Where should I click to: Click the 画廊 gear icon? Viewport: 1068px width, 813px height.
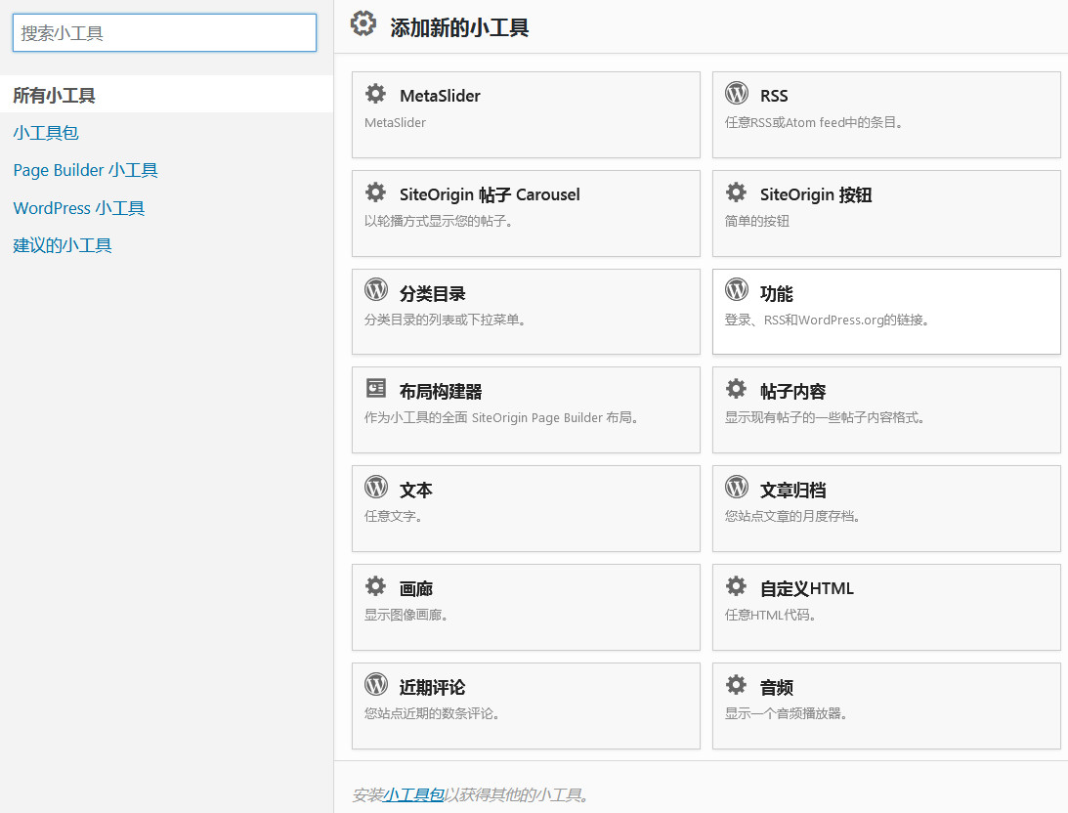375,585
